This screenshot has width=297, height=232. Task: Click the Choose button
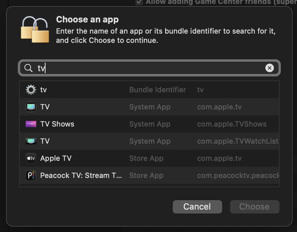254,207
